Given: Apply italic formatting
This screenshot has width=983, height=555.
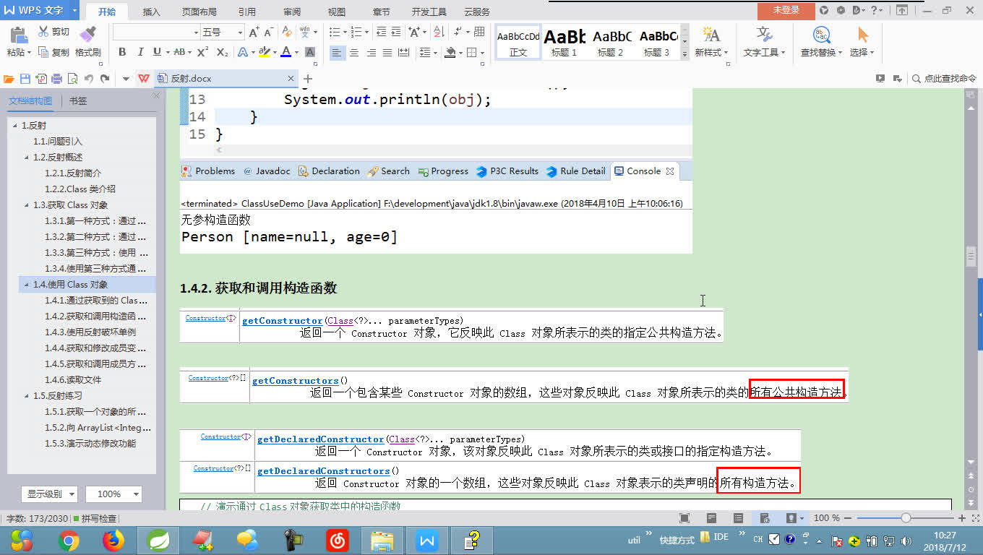Looking at the screenshot, I should (139, 52).
